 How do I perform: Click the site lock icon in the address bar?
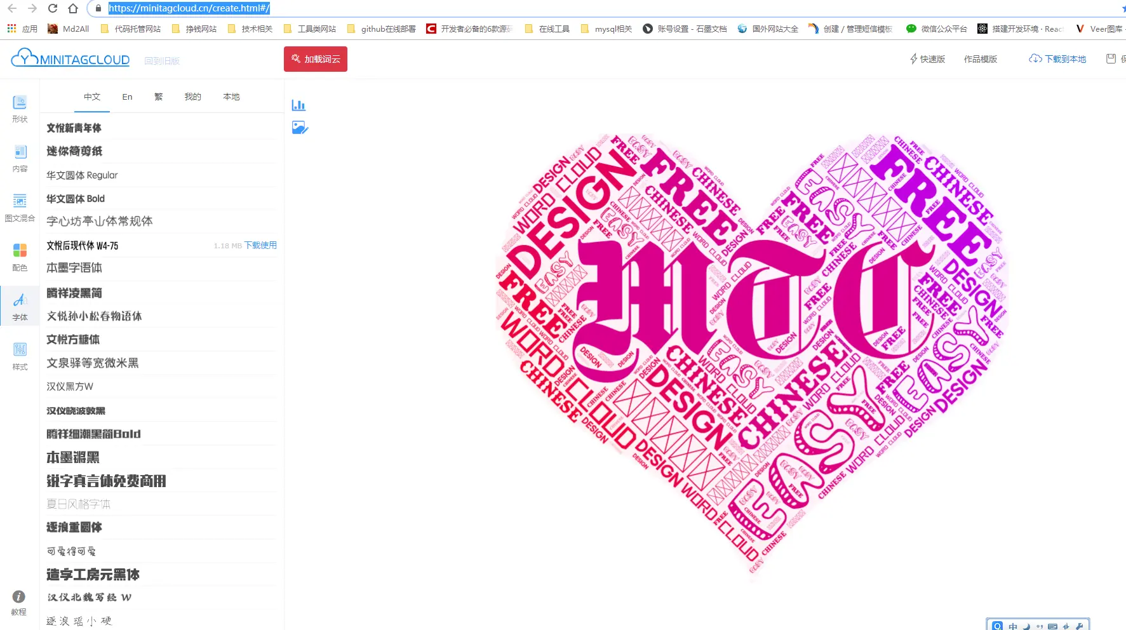[x=98, y=8]
